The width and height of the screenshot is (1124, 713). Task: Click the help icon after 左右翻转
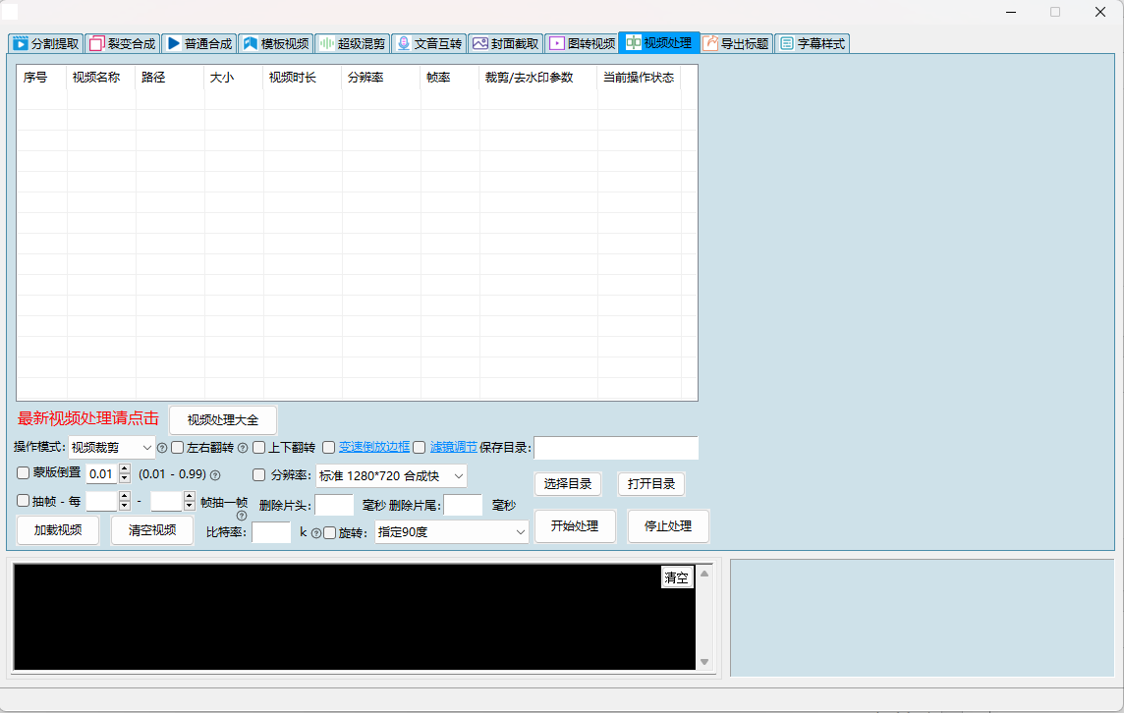(243, 448)
